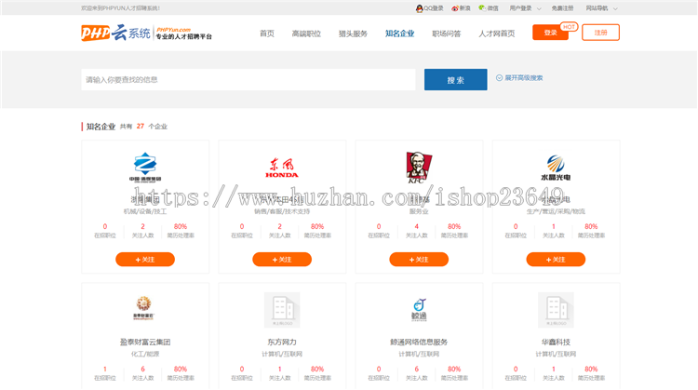This screenshot has height=390, width=698.
Task: Click the HOT badge on login
Action: (569, 27)
